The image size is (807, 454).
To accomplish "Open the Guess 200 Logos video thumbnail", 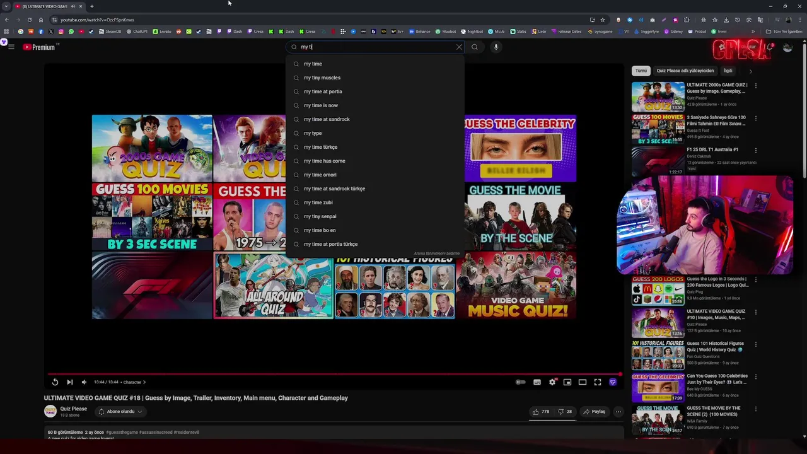I will click(658, 290).
